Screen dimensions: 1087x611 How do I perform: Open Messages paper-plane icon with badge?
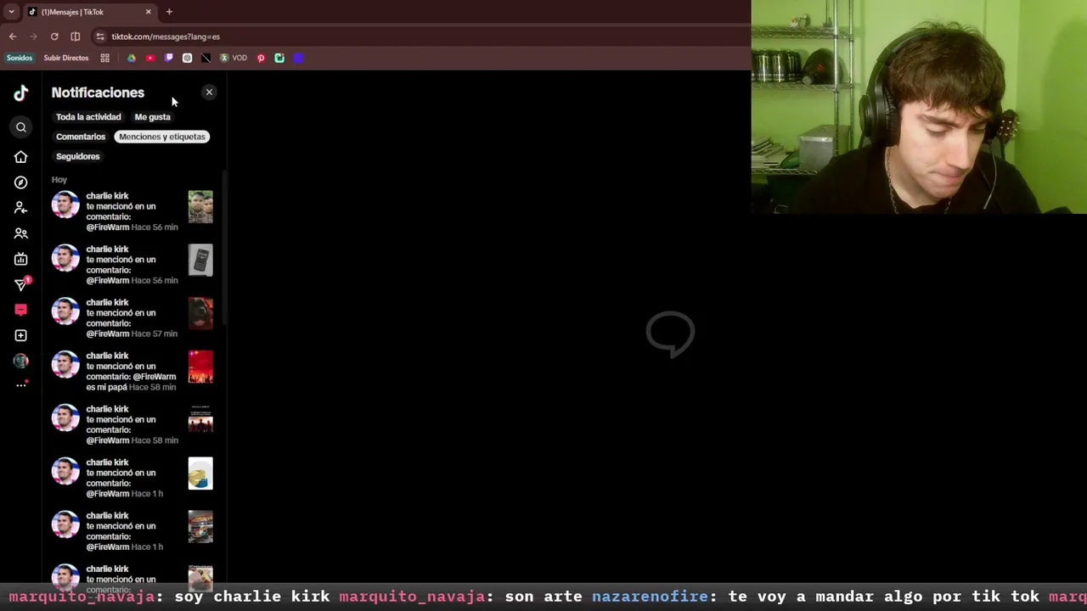[x=21, y=284]
